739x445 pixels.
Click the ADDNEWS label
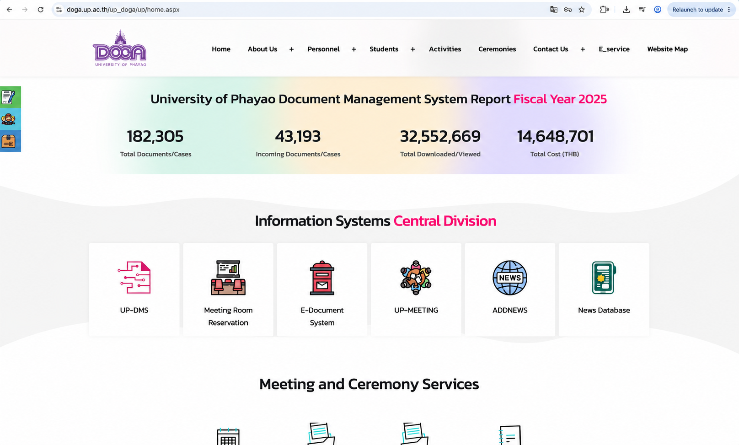[510, 310]
